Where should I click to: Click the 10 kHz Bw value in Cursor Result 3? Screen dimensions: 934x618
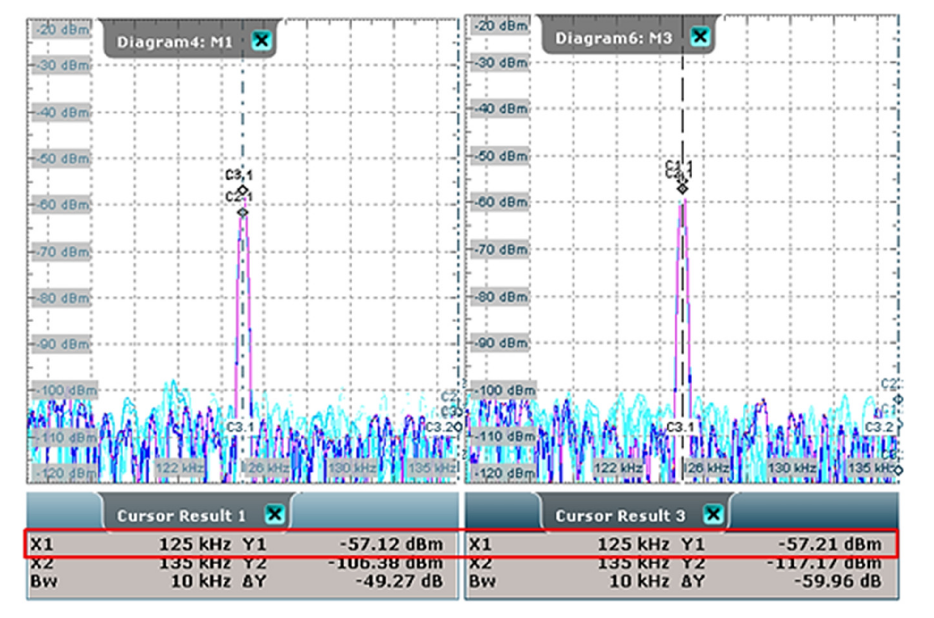pyautogui.click(x=640, y=581)
